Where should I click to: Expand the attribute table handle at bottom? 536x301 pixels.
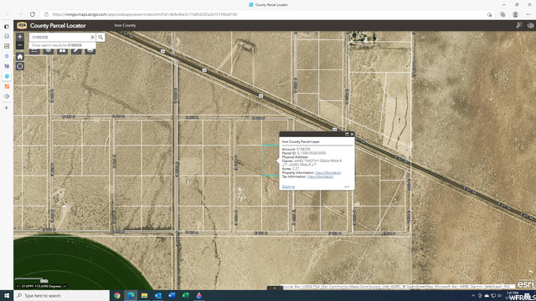click(x=275, y=288)
